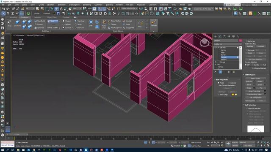
Task: Click the second pale cage color swatch
Action: 236,95
